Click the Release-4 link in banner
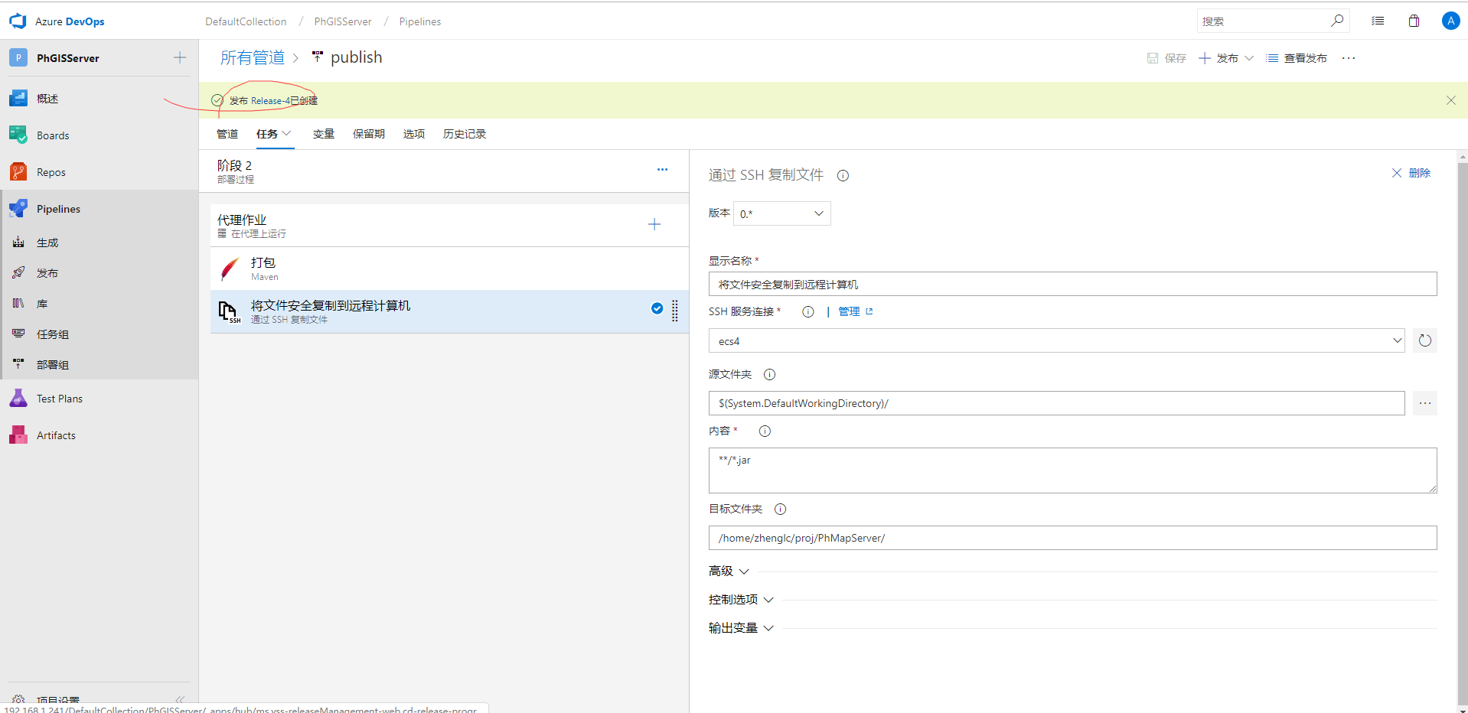The image size is (1468, 713). [270, 101]
